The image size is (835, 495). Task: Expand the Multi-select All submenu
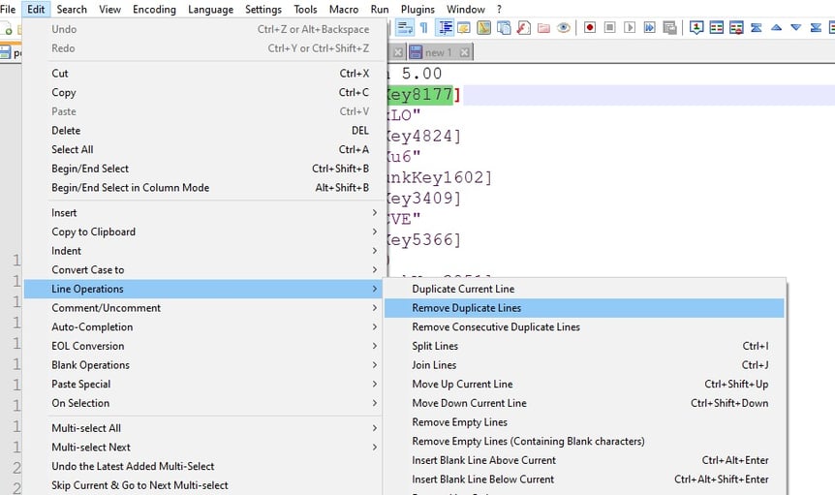(203, 428)
